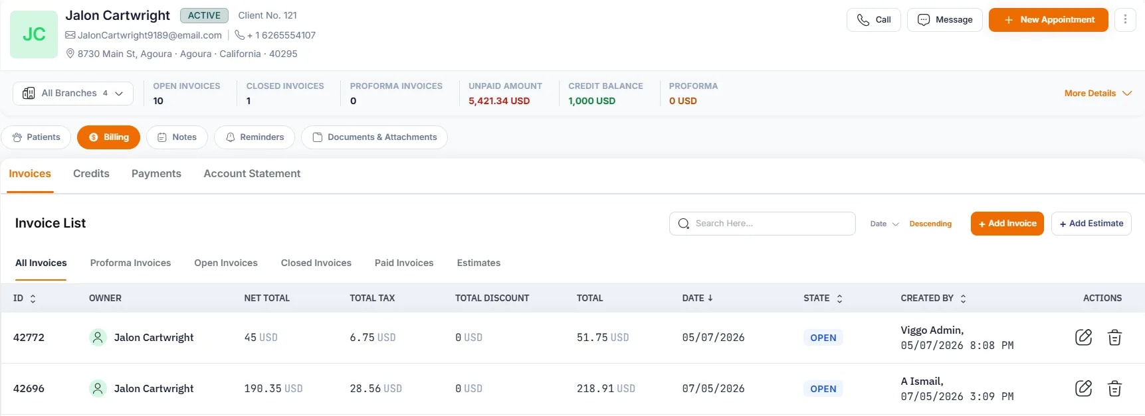The width and height of the screenshot is (1145, 416).
Task: Show Proforma Invoices filter
Action: (130, 263)
